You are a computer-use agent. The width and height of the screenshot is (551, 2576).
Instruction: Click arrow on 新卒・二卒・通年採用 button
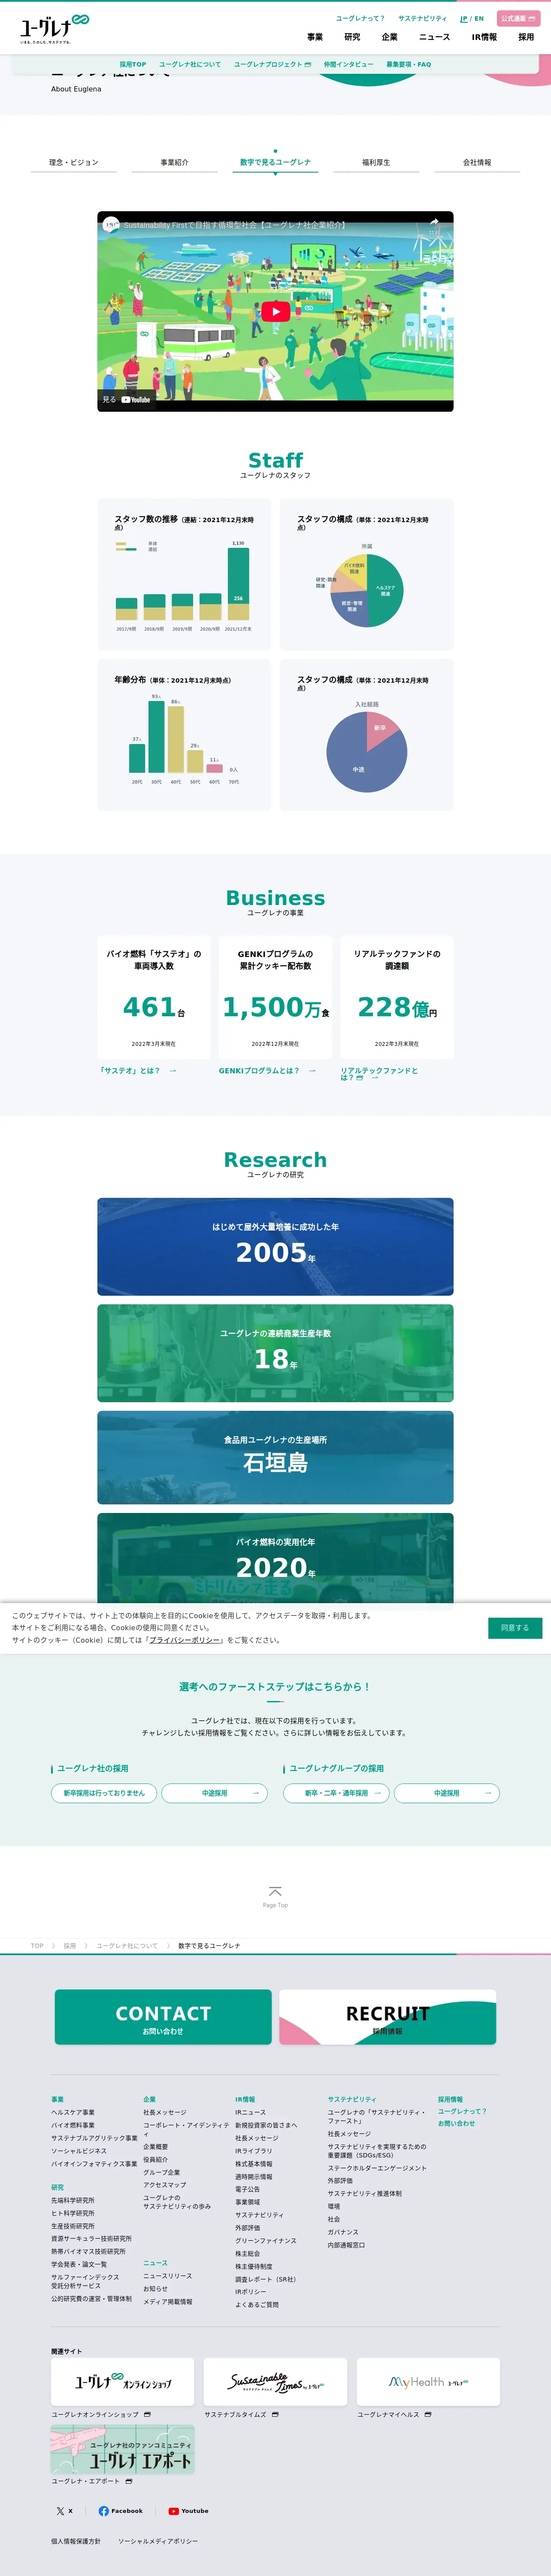pyautogui.click(x=377, y=1793)
